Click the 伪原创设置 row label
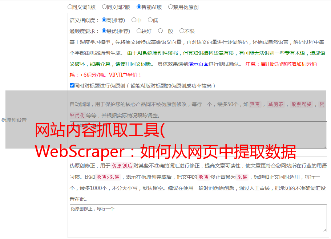This screenshot has width=331, height=239. click(x=14, y=120)
